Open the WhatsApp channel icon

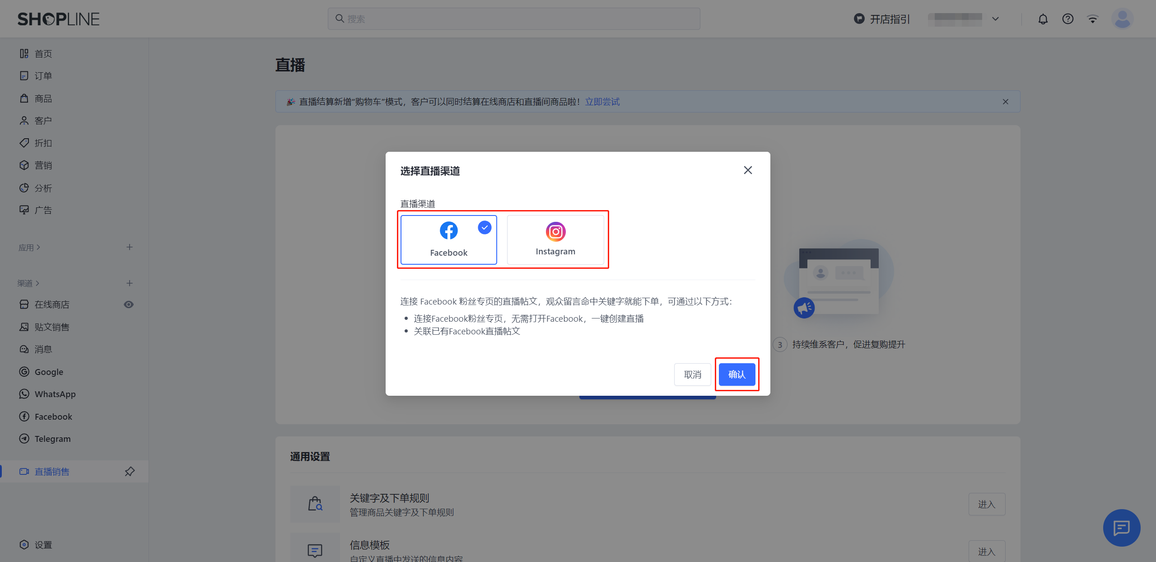(24, 394)
